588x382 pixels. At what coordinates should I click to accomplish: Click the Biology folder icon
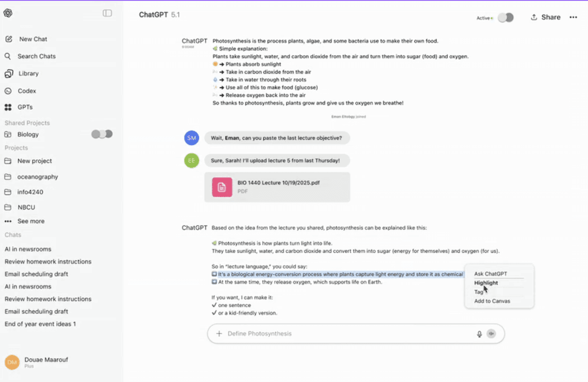pos(7,135)
